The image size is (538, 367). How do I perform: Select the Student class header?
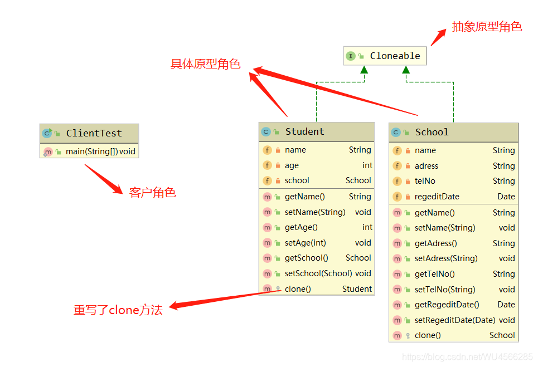pos(316,132)
